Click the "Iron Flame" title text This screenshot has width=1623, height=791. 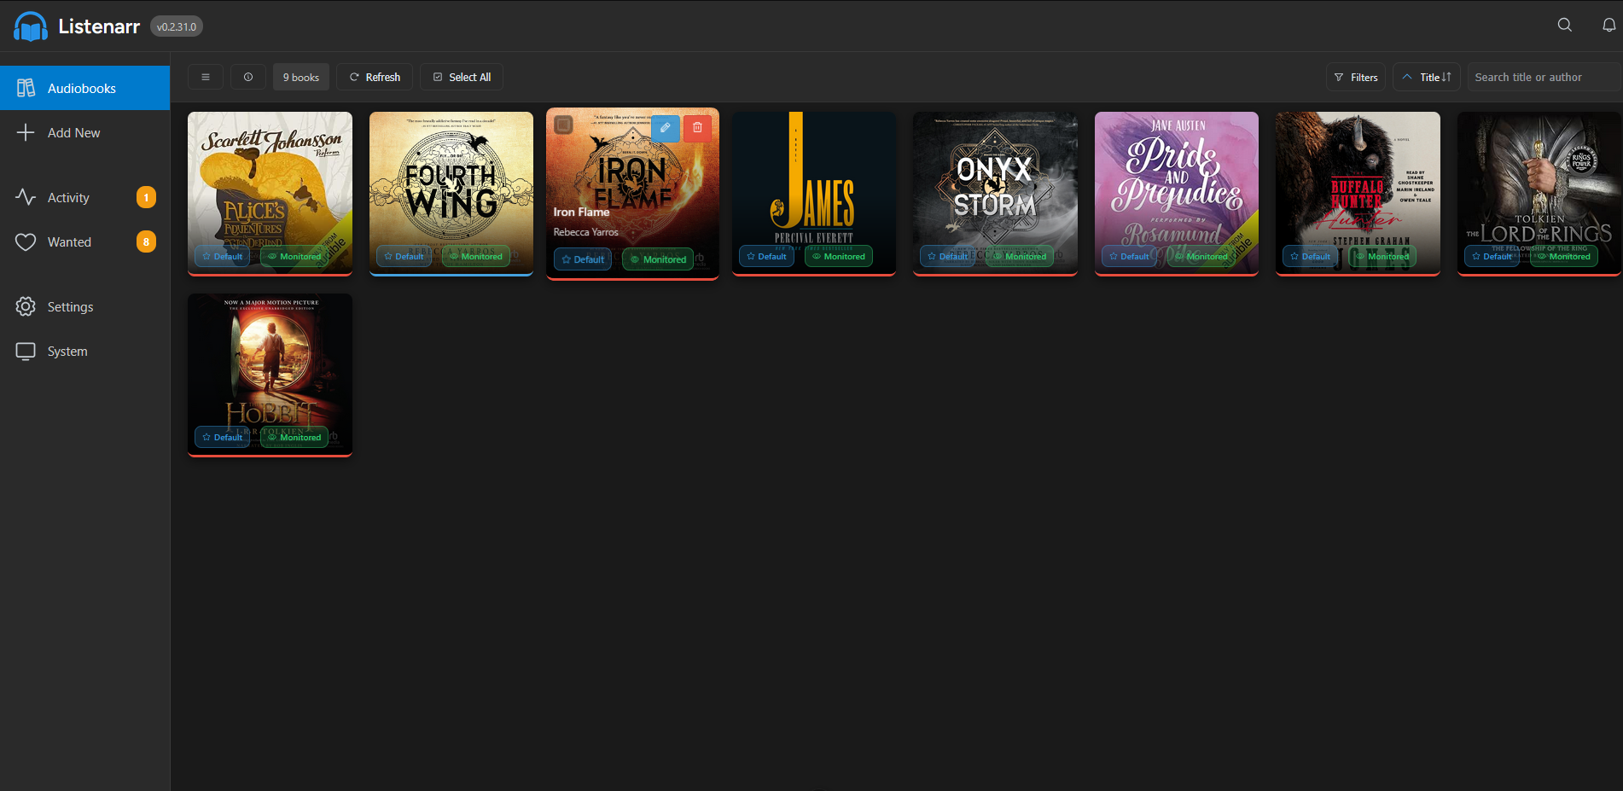tap(581, 212)
